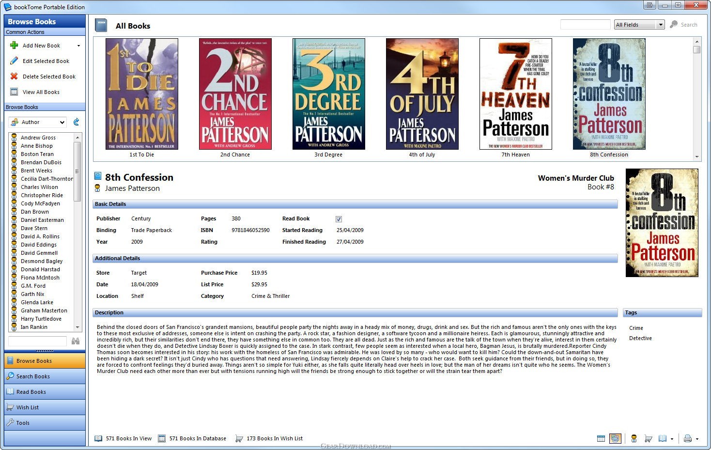Click the refresh arrow beside Author dropdown
This screenshot has width=711, height=450.
coord(76,122)
